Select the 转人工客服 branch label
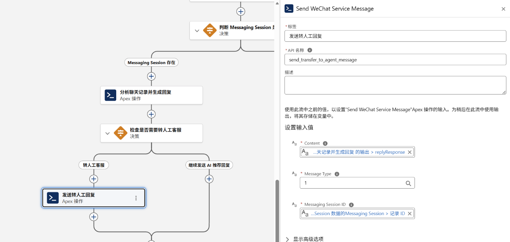510x242 pixels. point(94,165)
